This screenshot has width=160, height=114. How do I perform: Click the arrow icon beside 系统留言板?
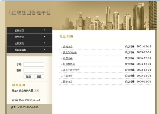44,49
